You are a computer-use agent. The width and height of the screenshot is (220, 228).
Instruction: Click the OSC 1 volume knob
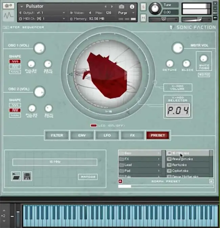[x=40, y=48]
